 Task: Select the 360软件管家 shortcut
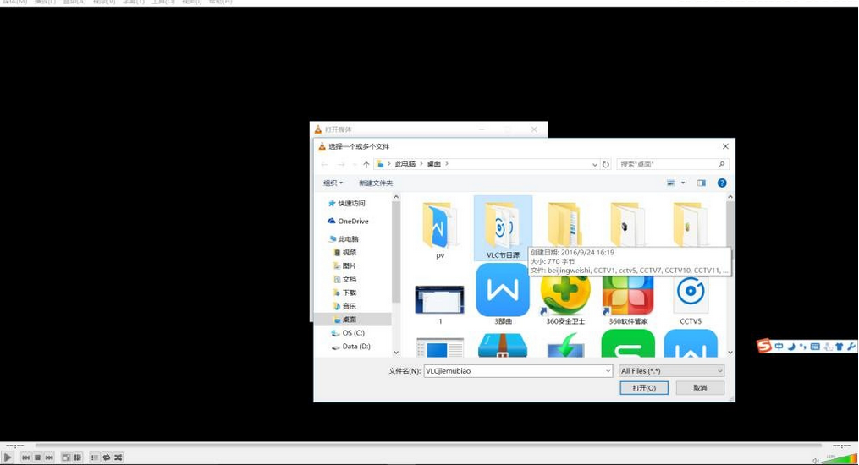628,298
